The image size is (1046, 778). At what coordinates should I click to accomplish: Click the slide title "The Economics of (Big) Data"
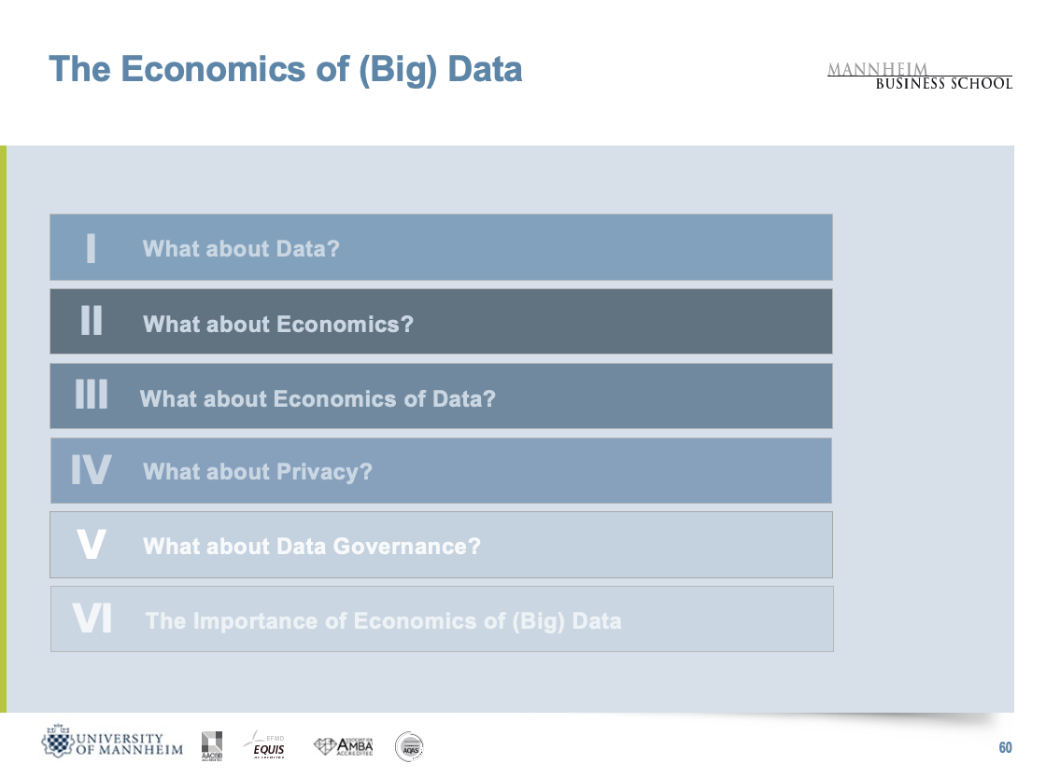[285, 69]
